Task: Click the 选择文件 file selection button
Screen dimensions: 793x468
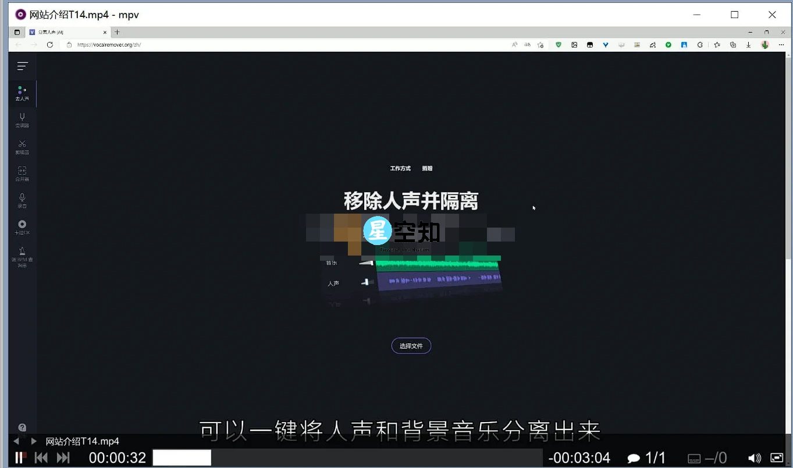Action: [x=411, y=345]
